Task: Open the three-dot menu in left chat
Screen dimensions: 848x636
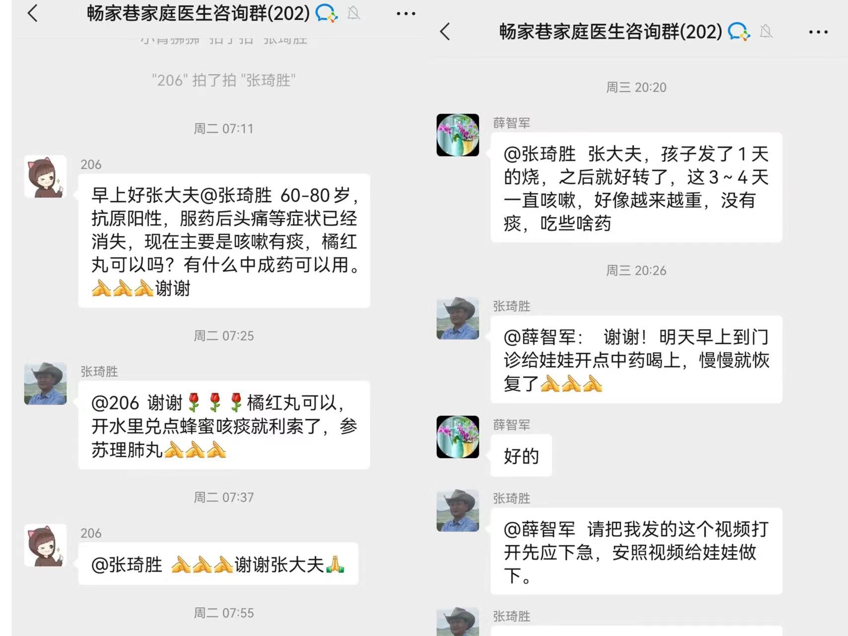Action: pyautogui.click(x=406, y=14)
